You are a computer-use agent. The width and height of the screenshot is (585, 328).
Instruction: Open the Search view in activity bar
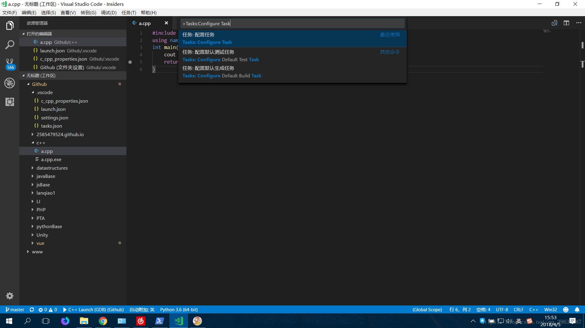pos(10,45)
